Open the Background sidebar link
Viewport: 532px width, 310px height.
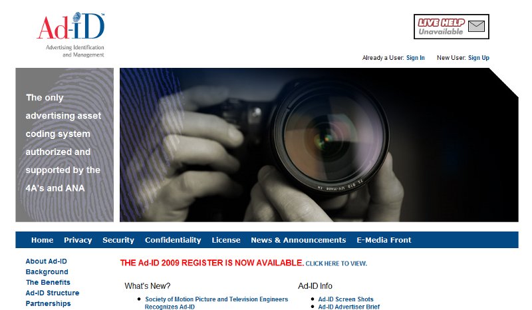click(x=47, y=271)
